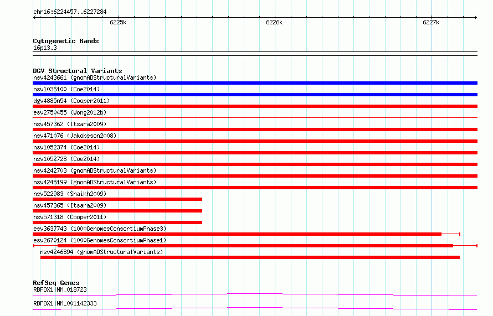Click the red bar under nsv457362
The height and width of the screenshot is (316, 493).
tap(255, 129)
